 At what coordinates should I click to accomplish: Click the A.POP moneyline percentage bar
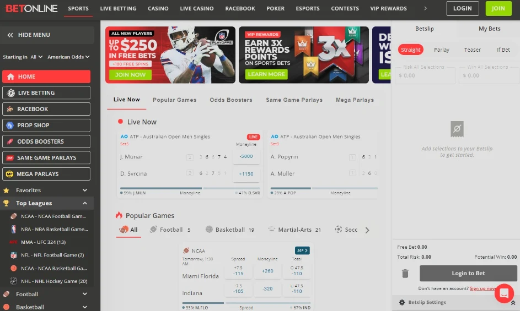click(324, 188)
